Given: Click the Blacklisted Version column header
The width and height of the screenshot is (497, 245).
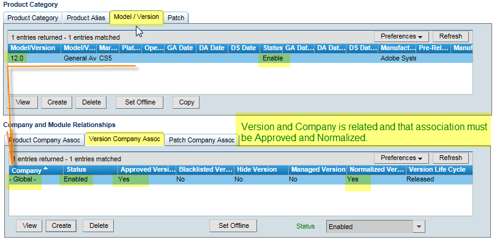Looking at the screenshot, I should pos(204,169).
